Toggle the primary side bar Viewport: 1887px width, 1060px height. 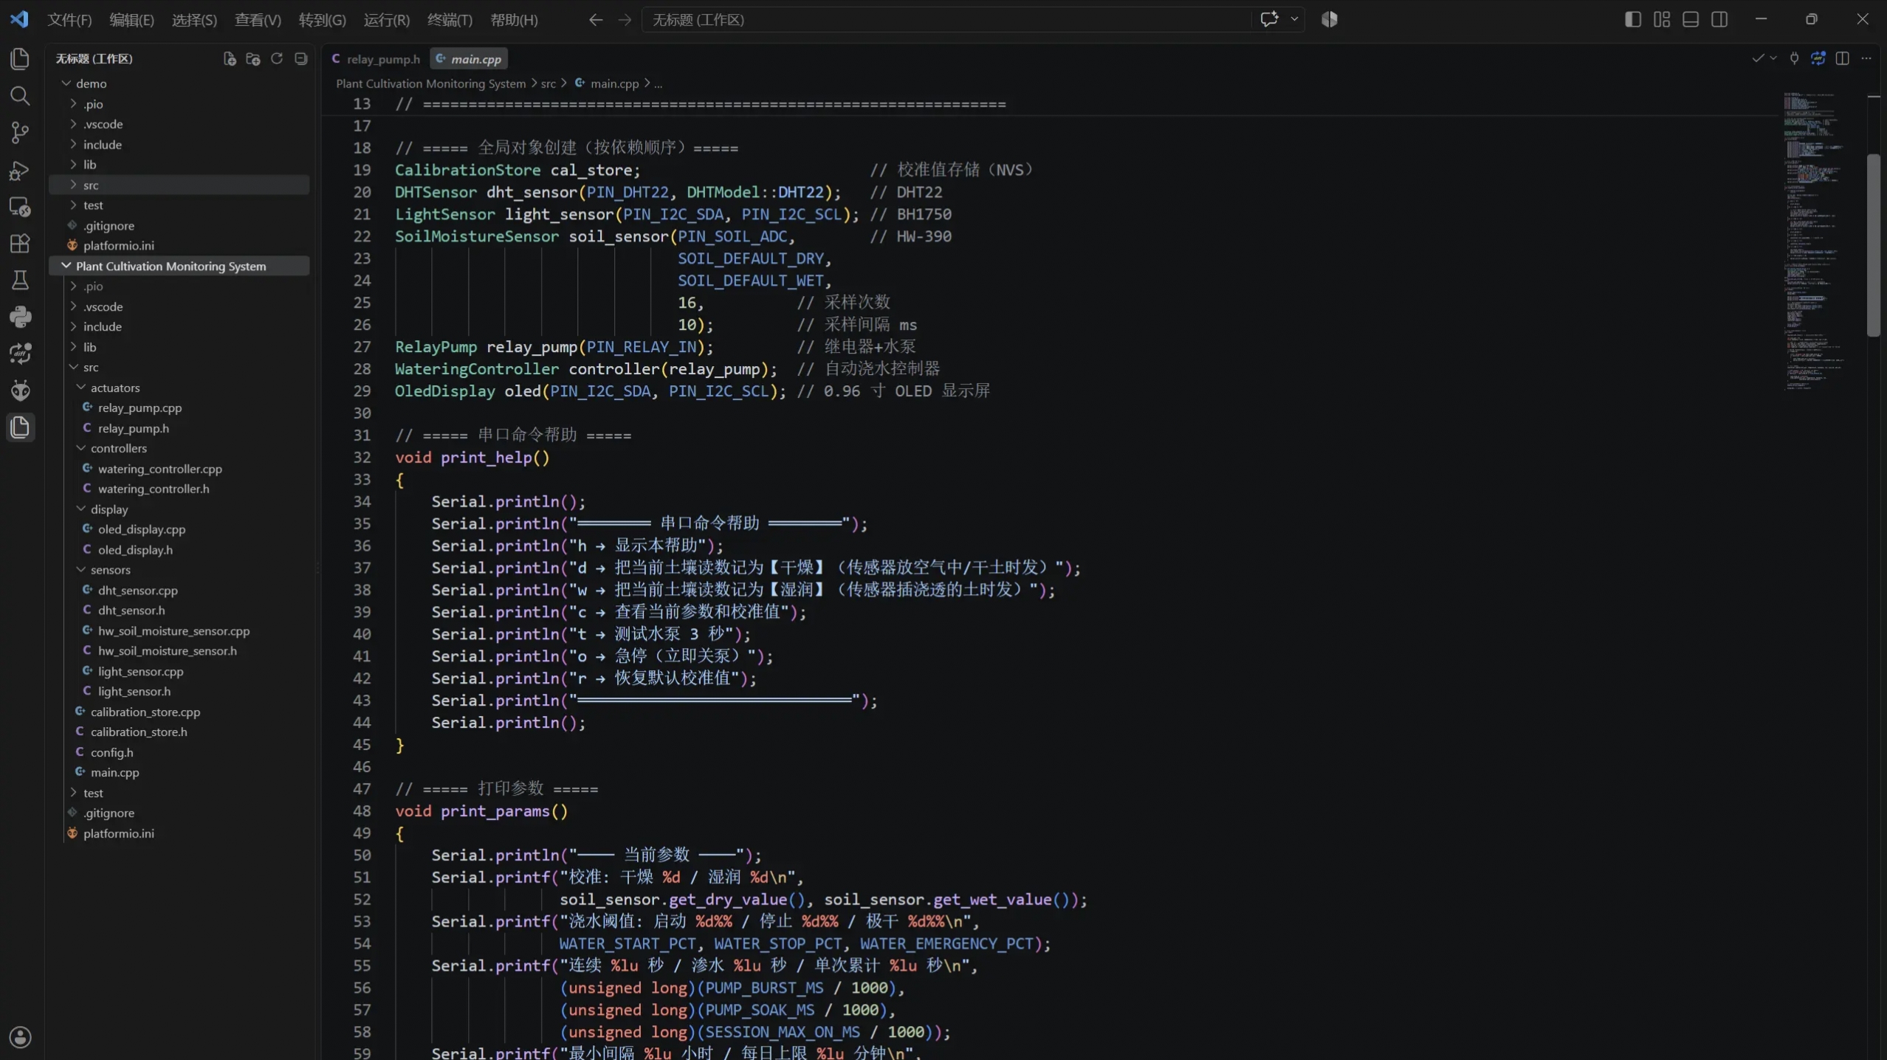click(x=1633, y=19)
